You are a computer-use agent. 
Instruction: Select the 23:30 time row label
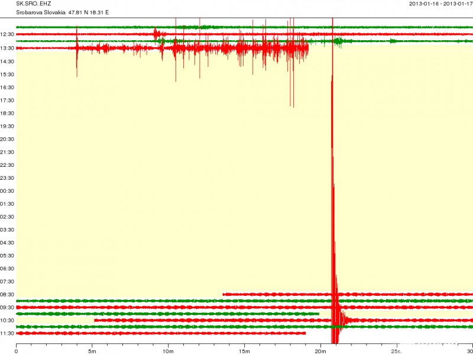click(7, 178)
